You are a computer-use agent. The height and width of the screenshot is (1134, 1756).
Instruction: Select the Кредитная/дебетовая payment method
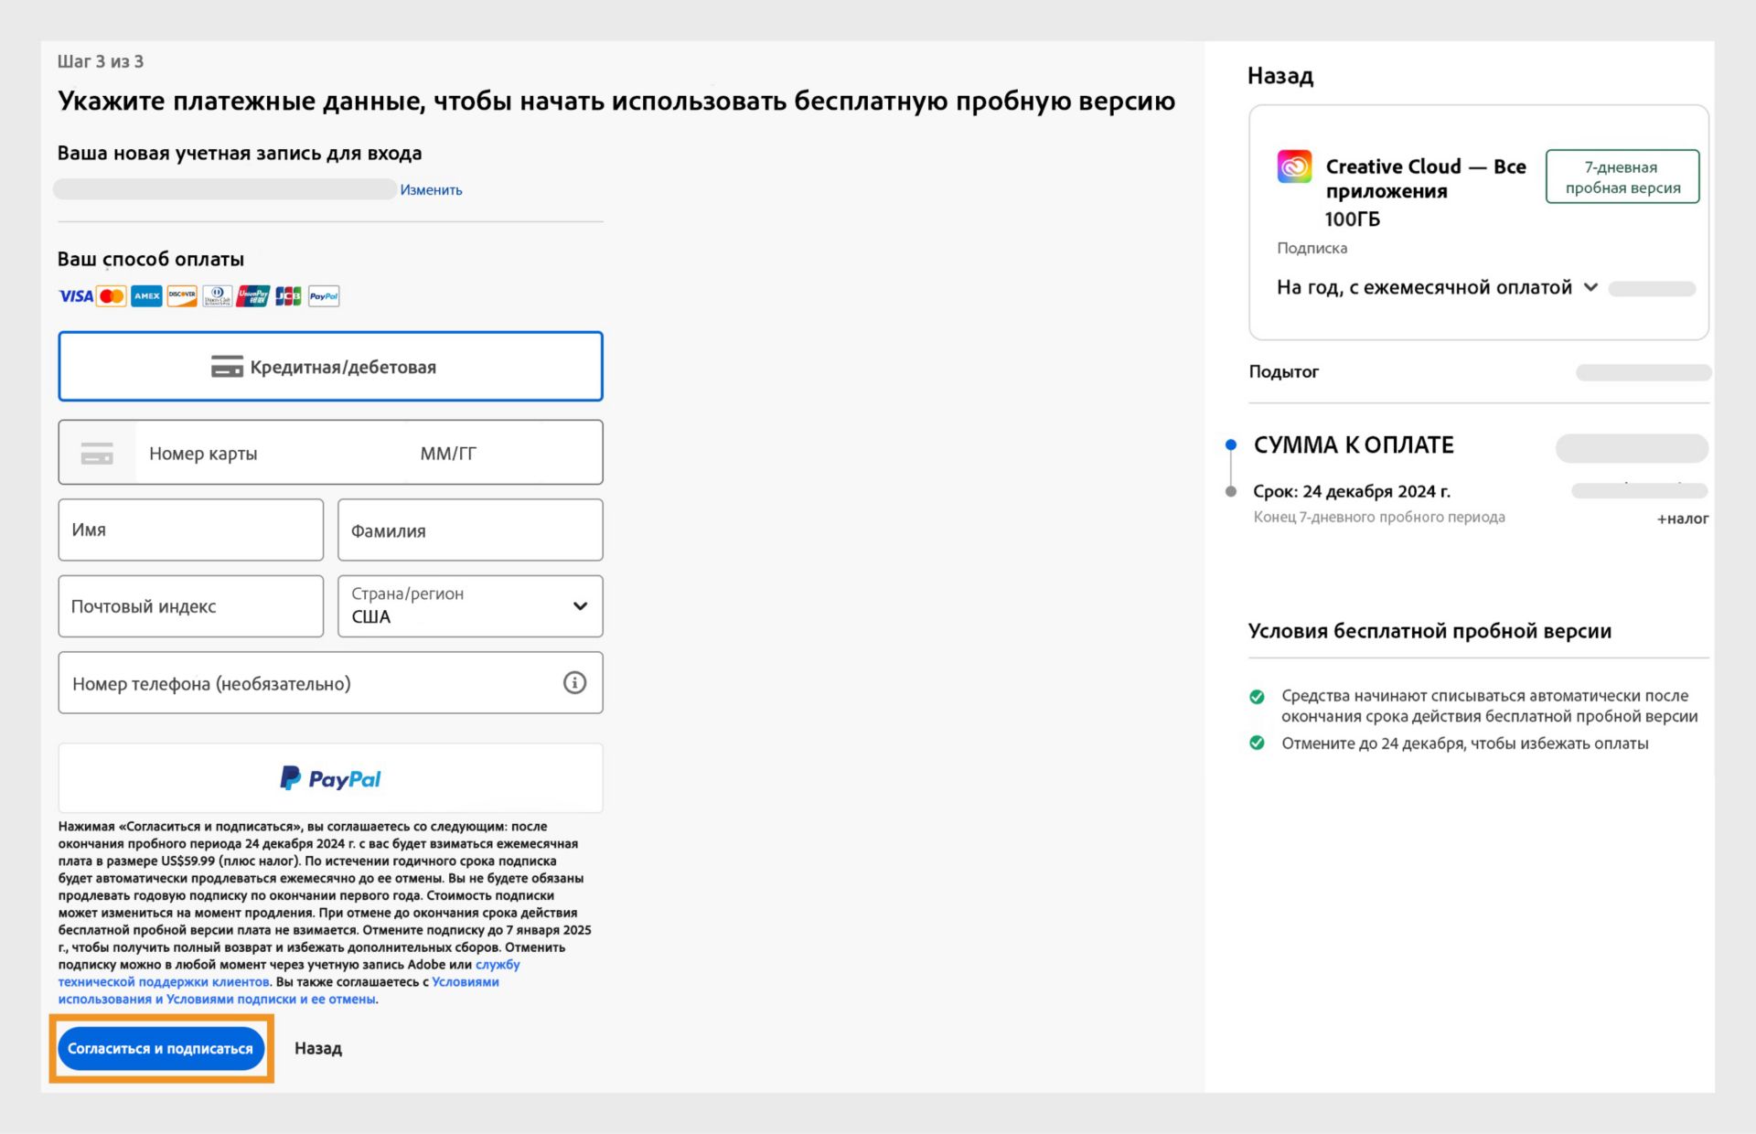tap(330, 367)
